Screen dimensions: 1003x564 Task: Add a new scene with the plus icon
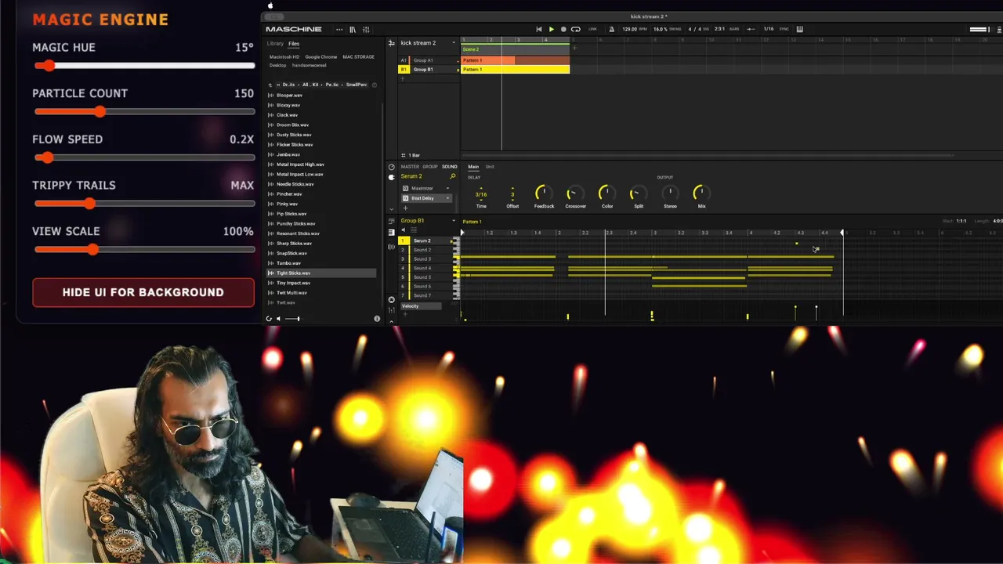[574, 49]
